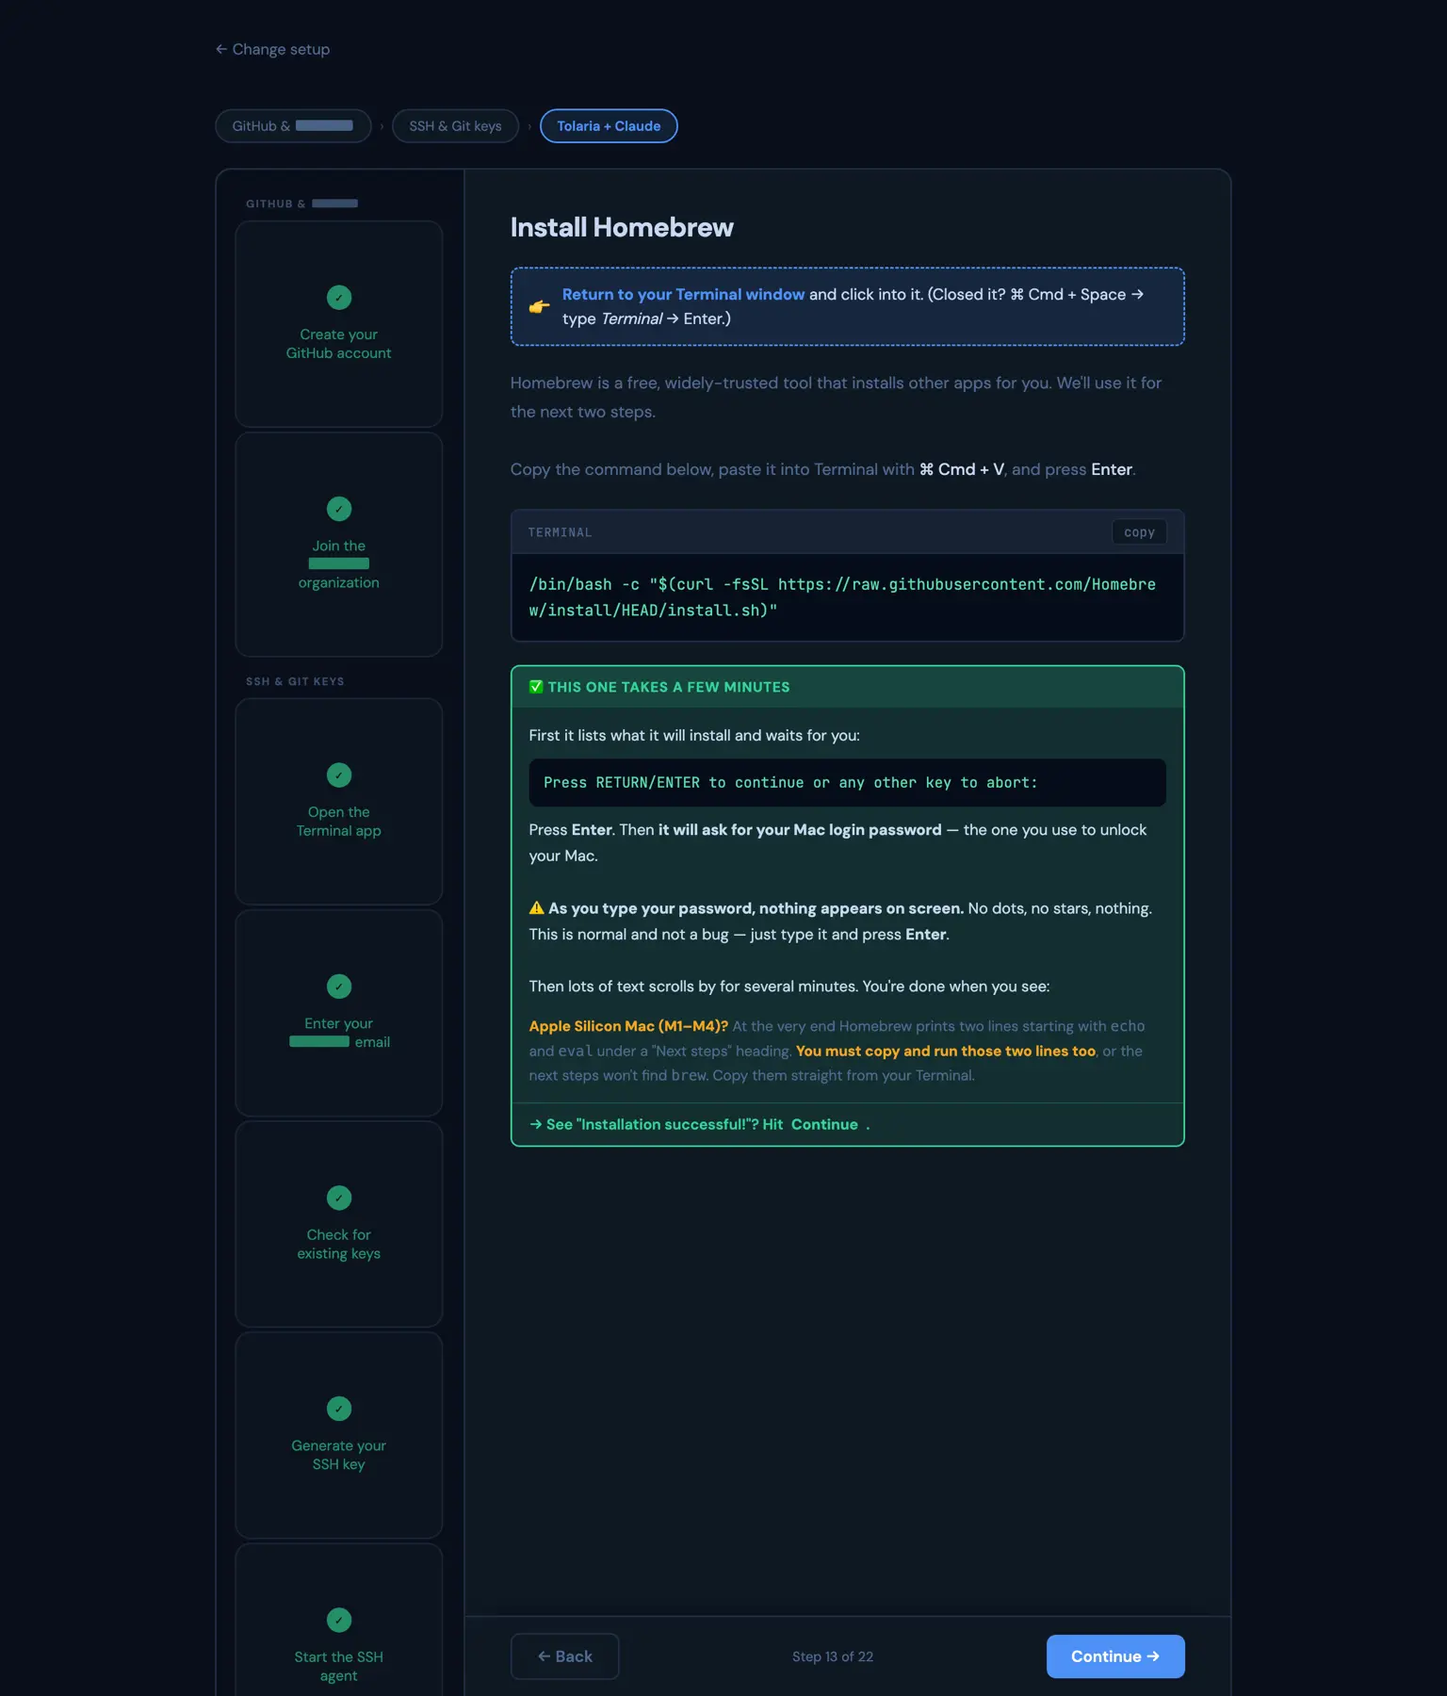Screen dimensions: 1447x1696
Task: Click the checkmark for Generate your SSH key
Action: pos(339,1409)
